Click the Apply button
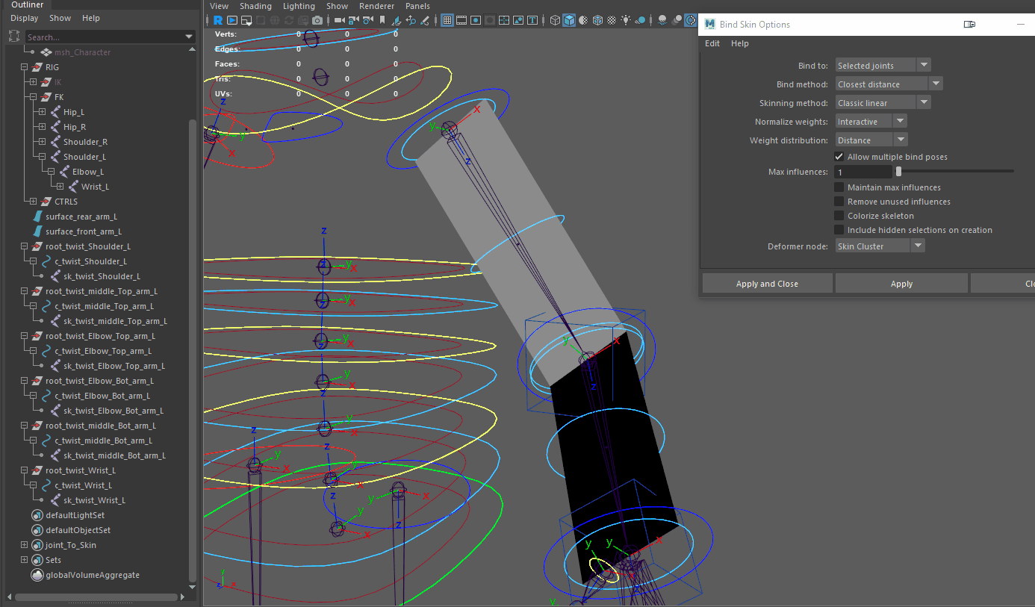Screen dimensions: 1035x607 pyautogui.click(x=901, y=284)
